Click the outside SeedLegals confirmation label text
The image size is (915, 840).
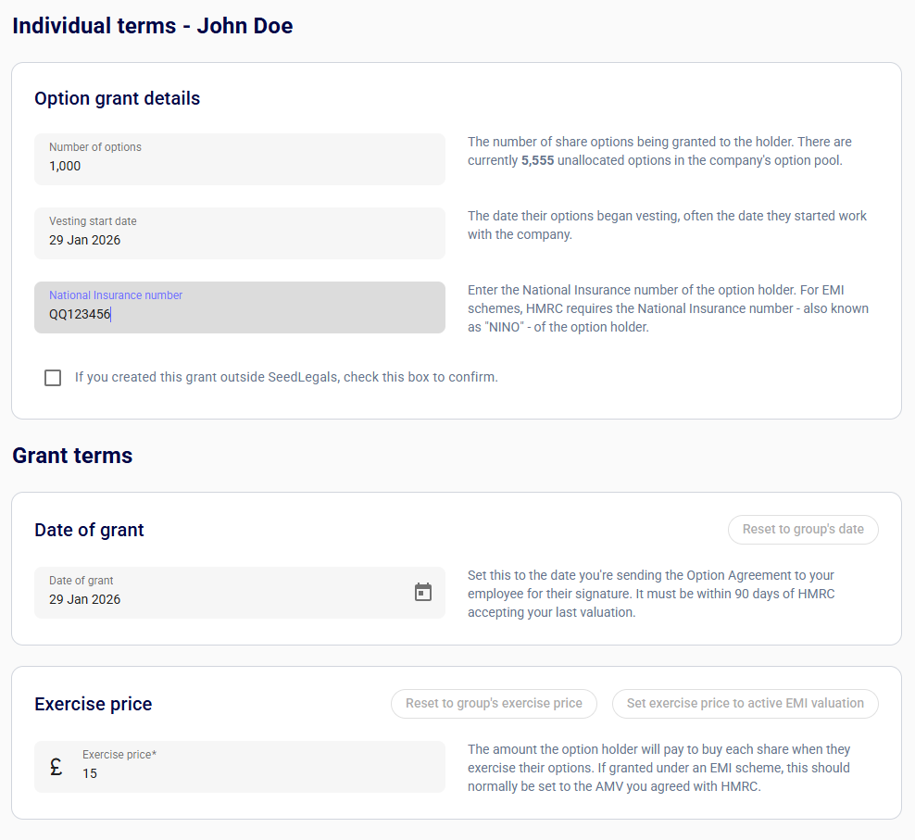point(286,377)
